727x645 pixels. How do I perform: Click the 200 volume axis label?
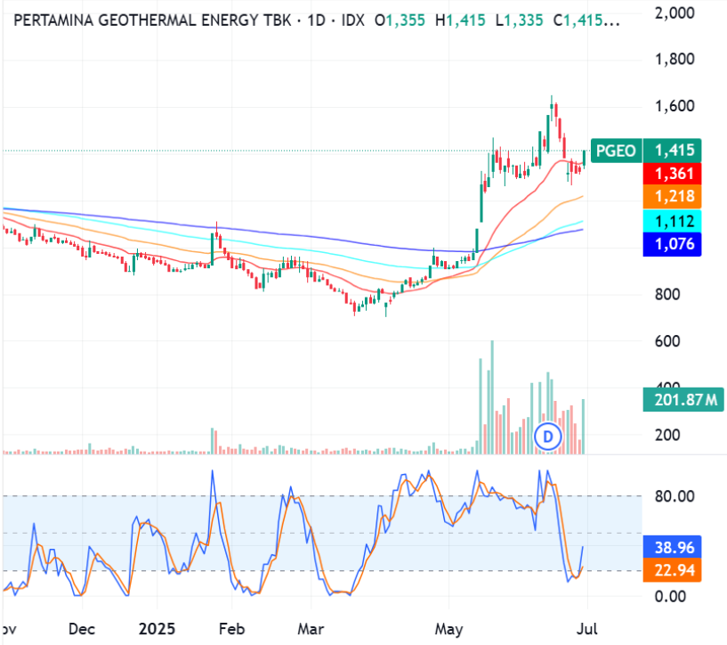pos(667,436)
